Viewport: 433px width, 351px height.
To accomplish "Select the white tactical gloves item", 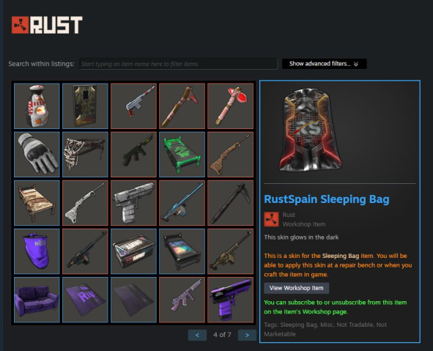I will point(37,155).
